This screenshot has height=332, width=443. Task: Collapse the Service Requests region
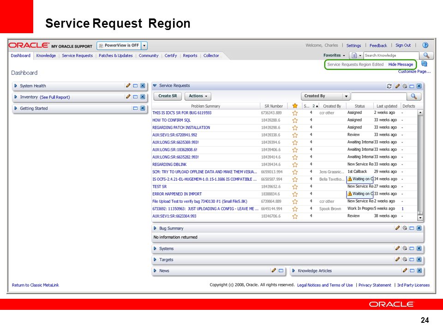(x=155, y=86)
